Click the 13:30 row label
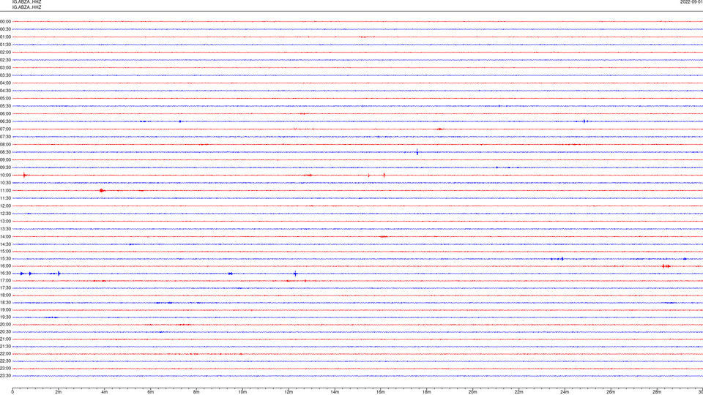The width and height of the screenshot is (703, 395). pyautogui.click(x=5, y=229)
